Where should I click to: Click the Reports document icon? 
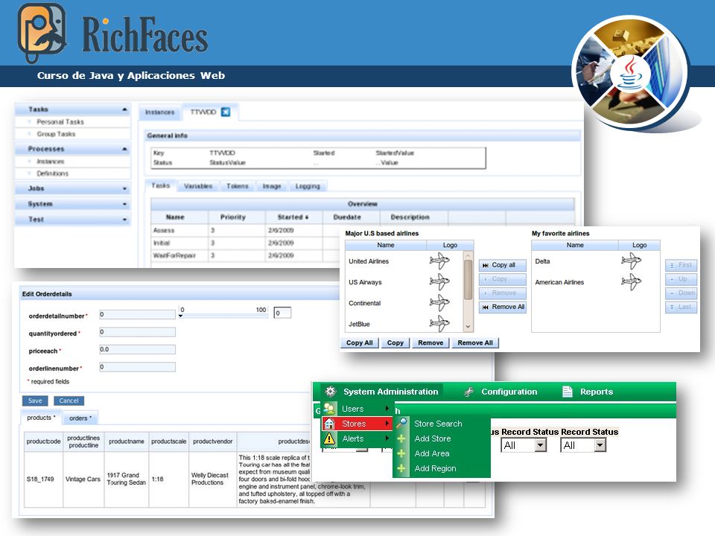568,392
